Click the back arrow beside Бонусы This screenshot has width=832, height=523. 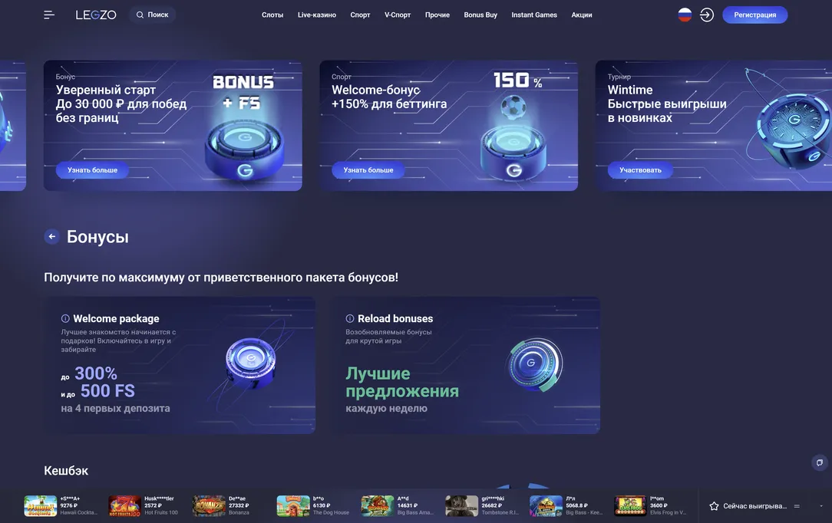(52, 237)
